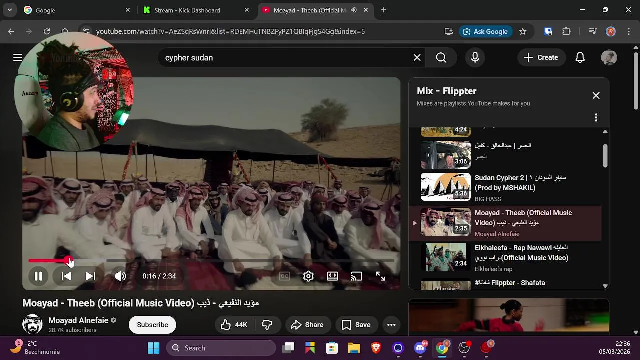
Task: Open YouTube notifications bell
Action: click(580, 58)
